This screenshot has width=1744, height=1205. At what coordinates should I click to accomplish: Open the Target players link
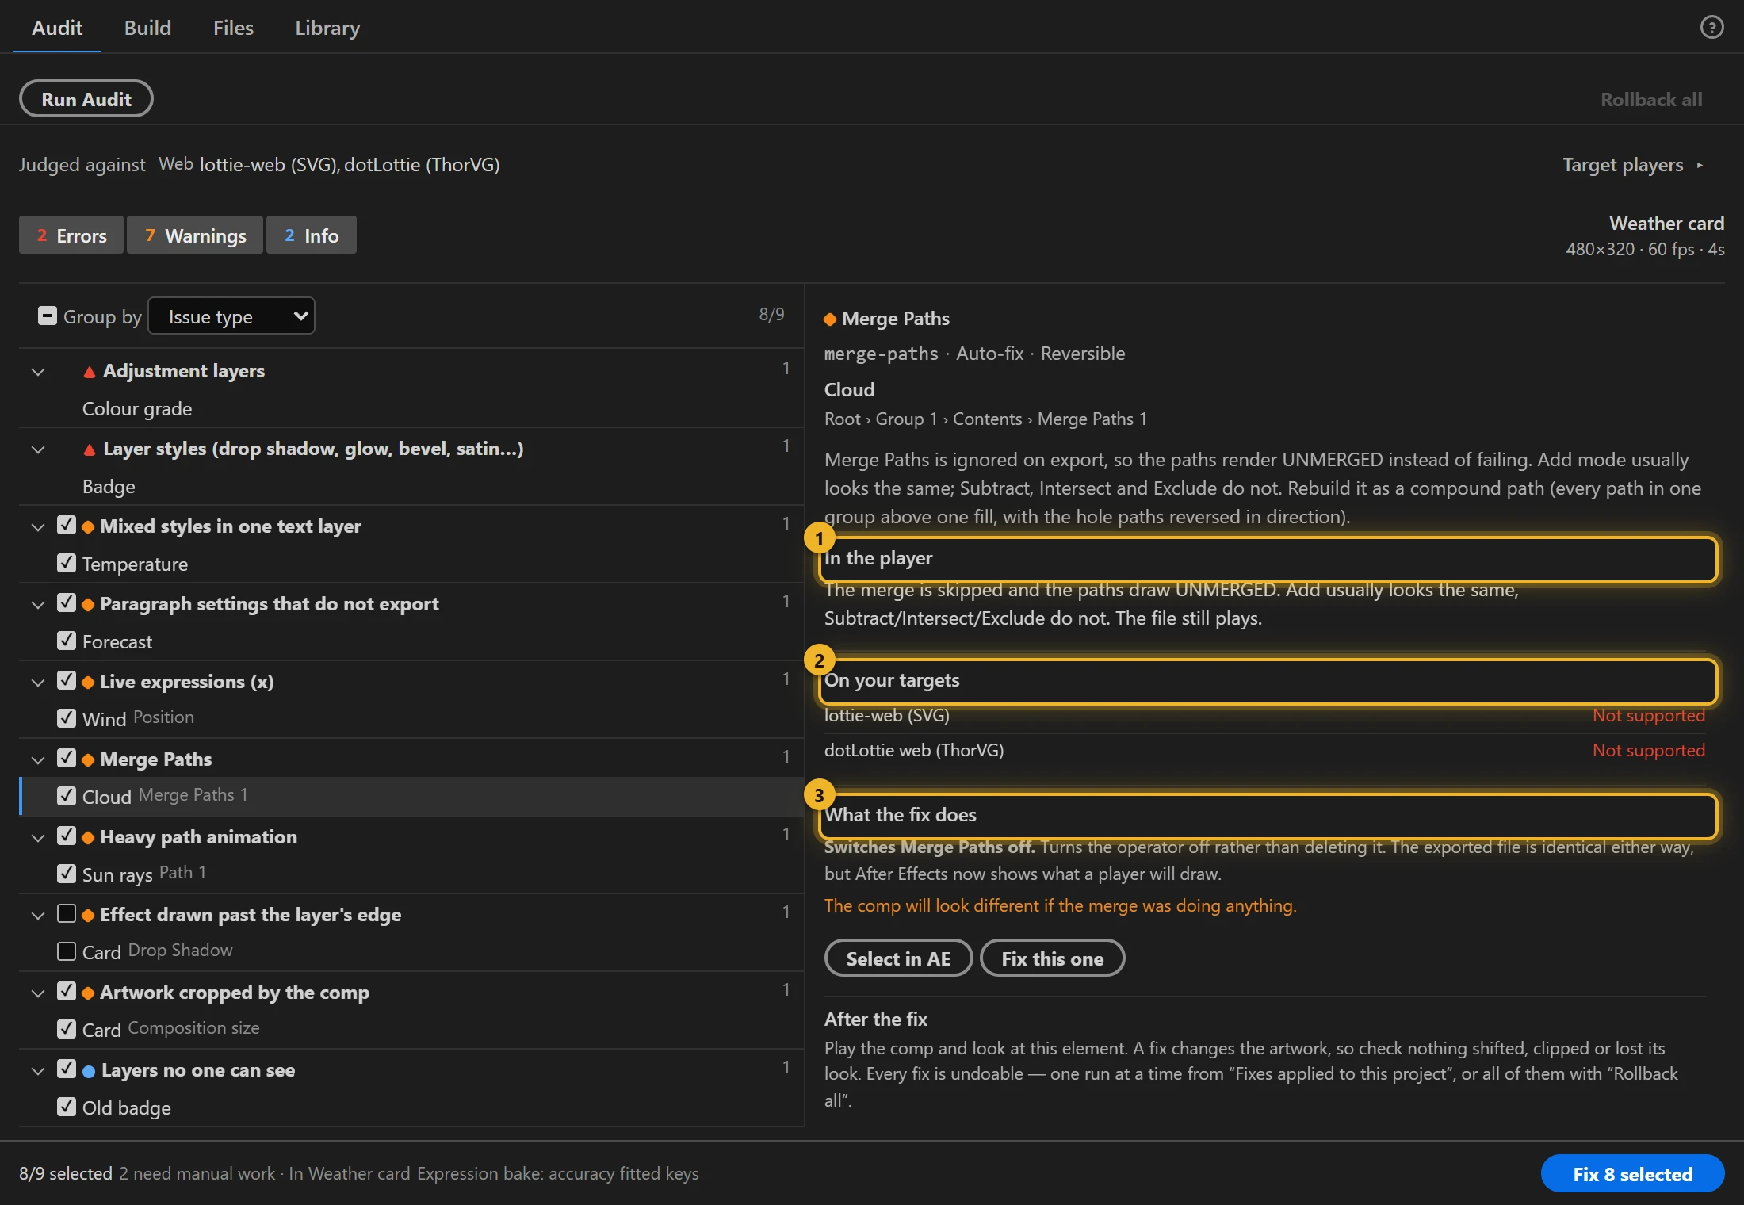[1632, 165]
